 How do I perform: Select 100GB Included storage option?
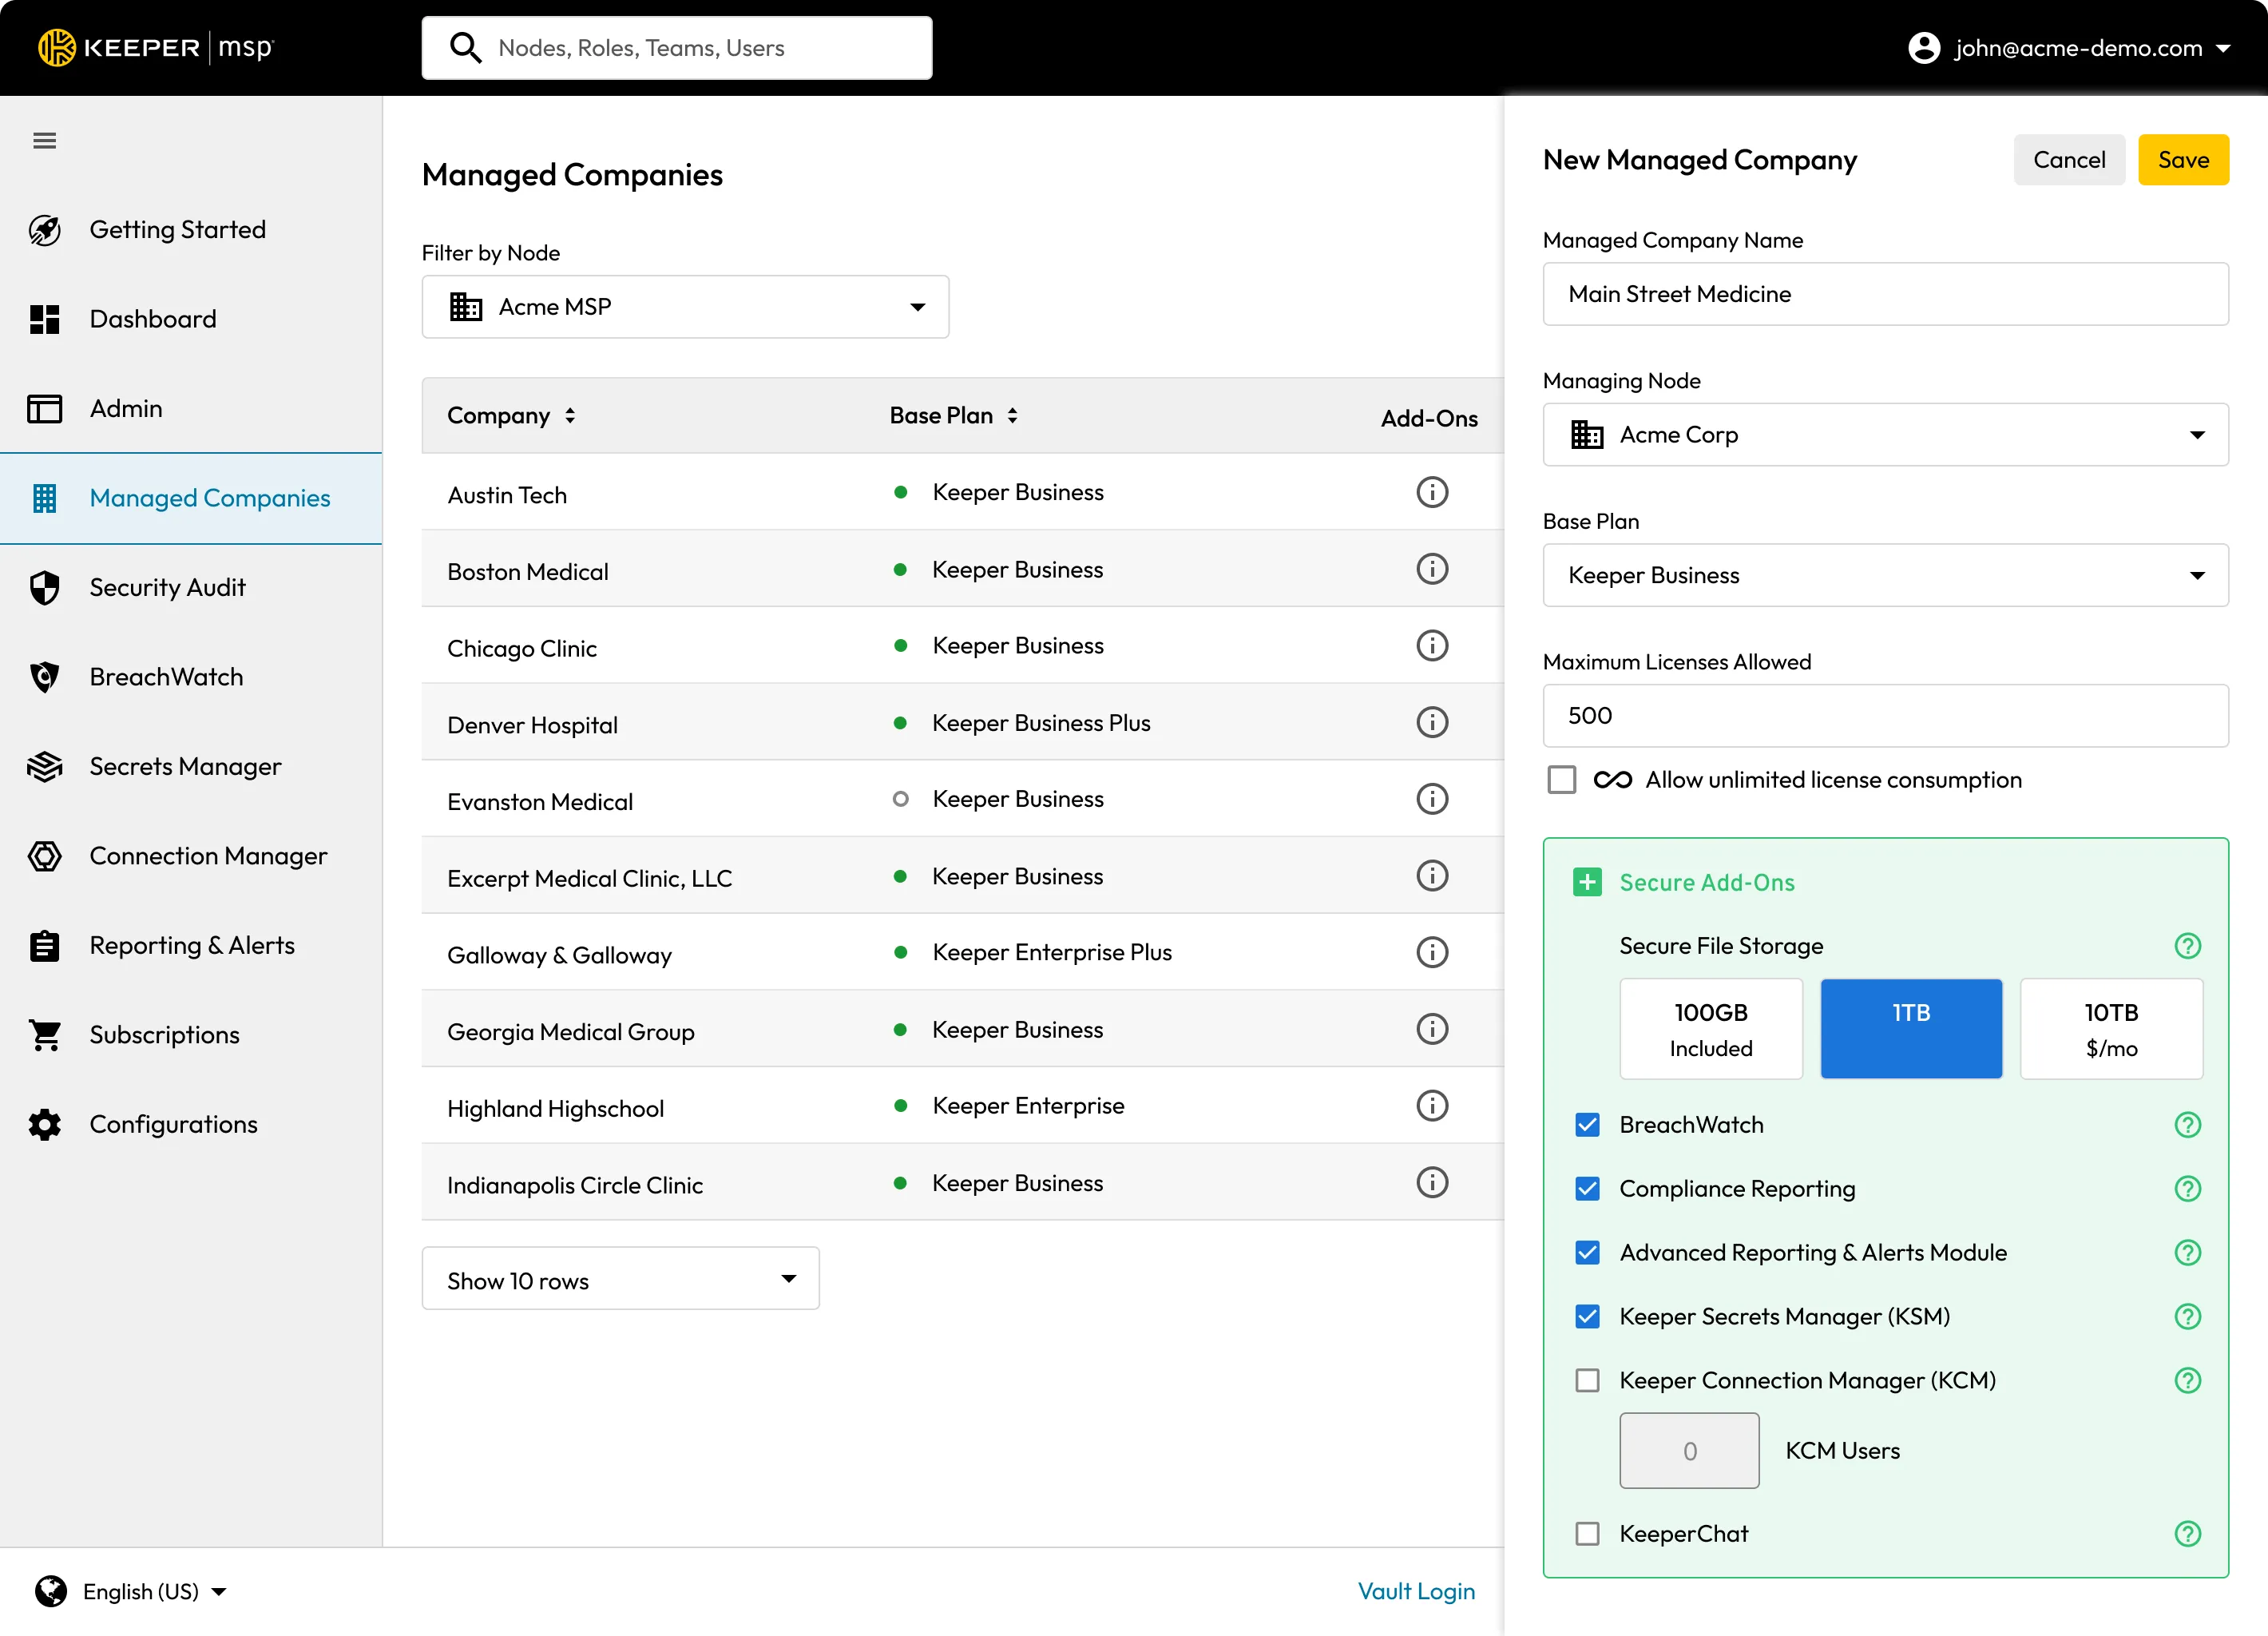tap(1711, 1029)
